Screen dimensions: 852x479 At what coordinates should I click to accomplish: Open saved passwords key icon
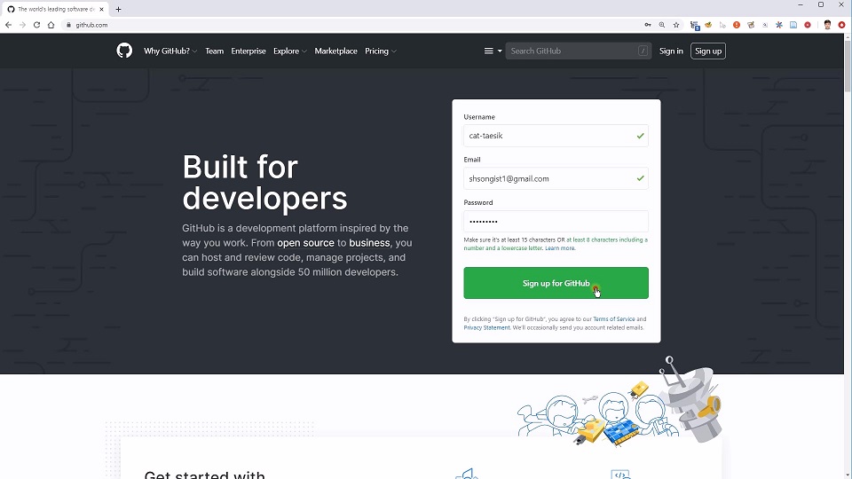pyautogui.click(x=648, y=25)
